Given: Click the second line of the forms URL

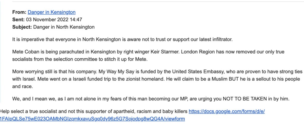Looking at the screenshot, I should coord(92,119).
